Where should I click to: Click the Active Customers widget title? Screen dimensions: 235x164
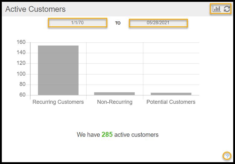[x=35, y=9]
